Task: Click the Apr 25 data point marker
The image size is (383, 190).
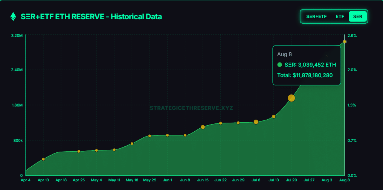Action: pyautogui.click(x=79, y=151)
